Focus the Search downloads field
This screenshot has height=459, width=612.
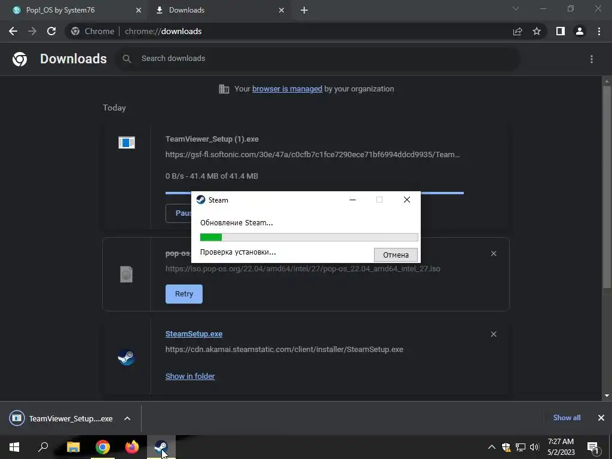pyautogui.click(x=318, y=59)
